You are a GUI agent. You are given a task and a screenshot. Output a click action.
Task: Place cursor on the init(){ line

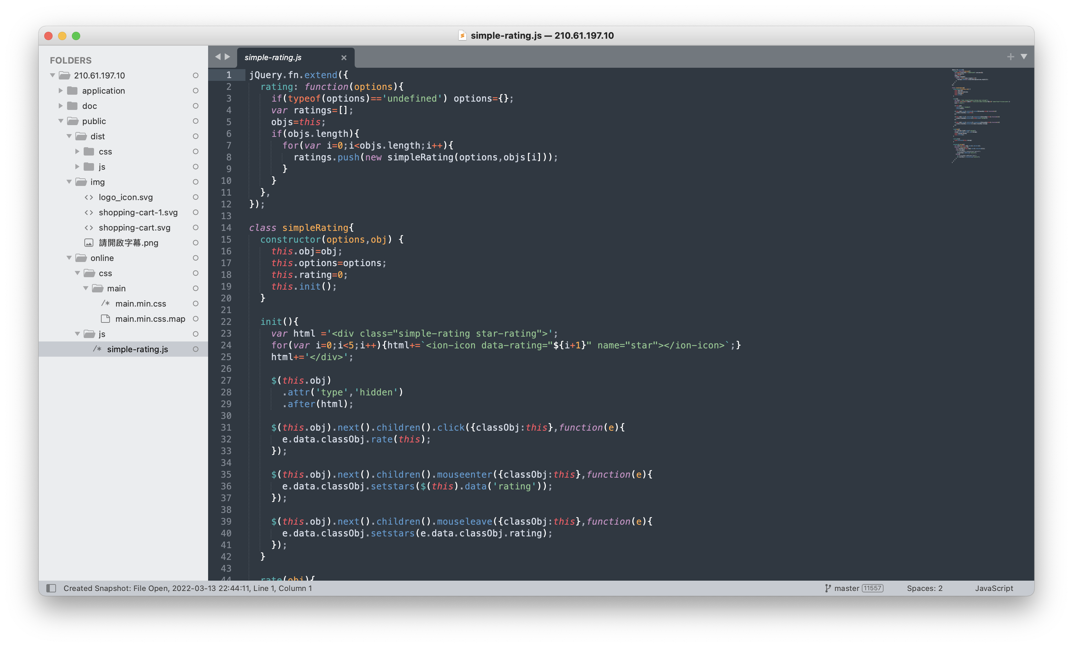coord(279,322)
